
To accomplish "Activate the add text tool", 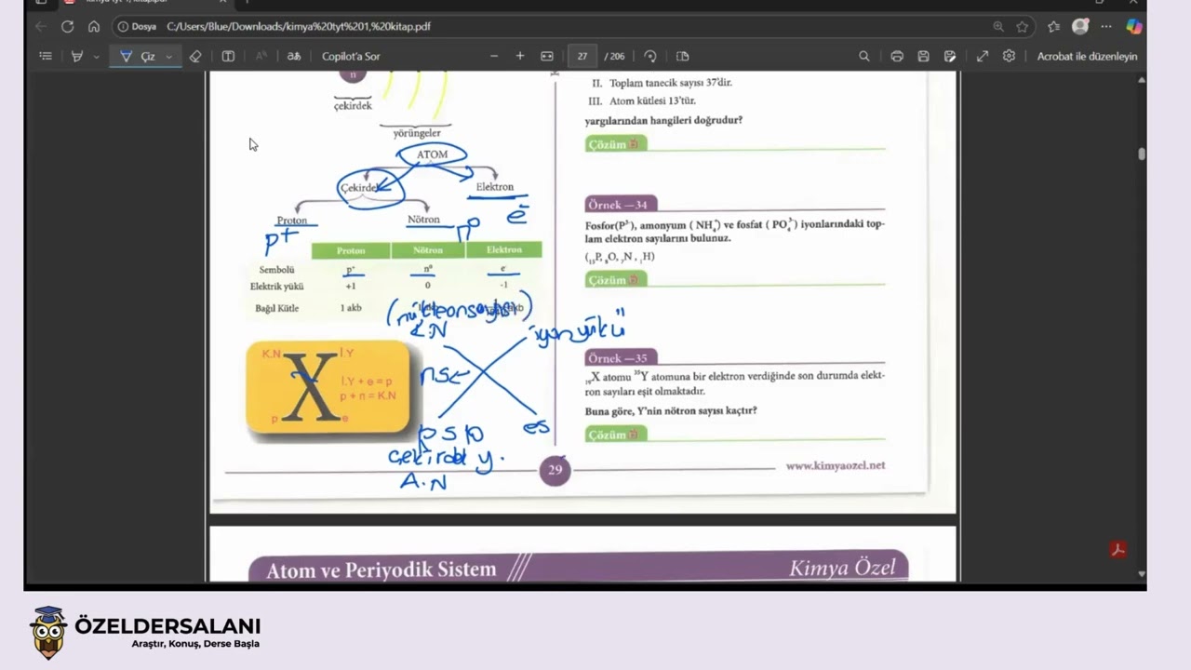I will pos(228,56).
